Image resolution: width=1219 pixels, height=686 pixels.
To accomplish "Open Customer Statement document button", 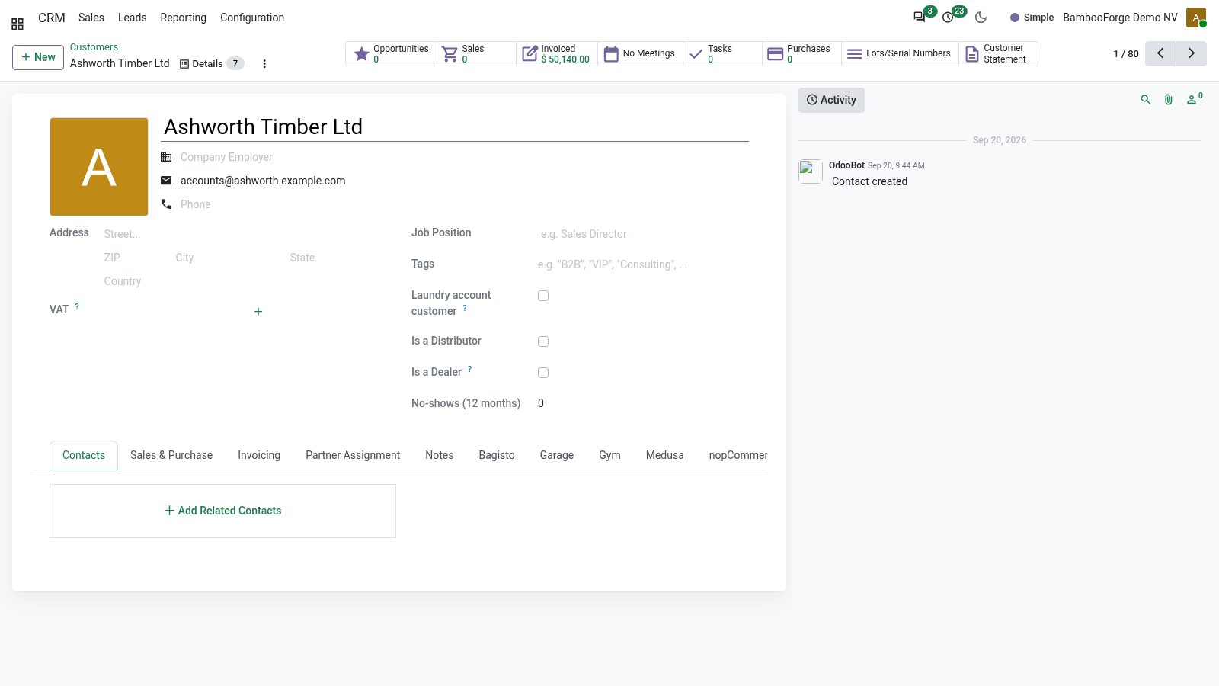I will pos(998,53).
